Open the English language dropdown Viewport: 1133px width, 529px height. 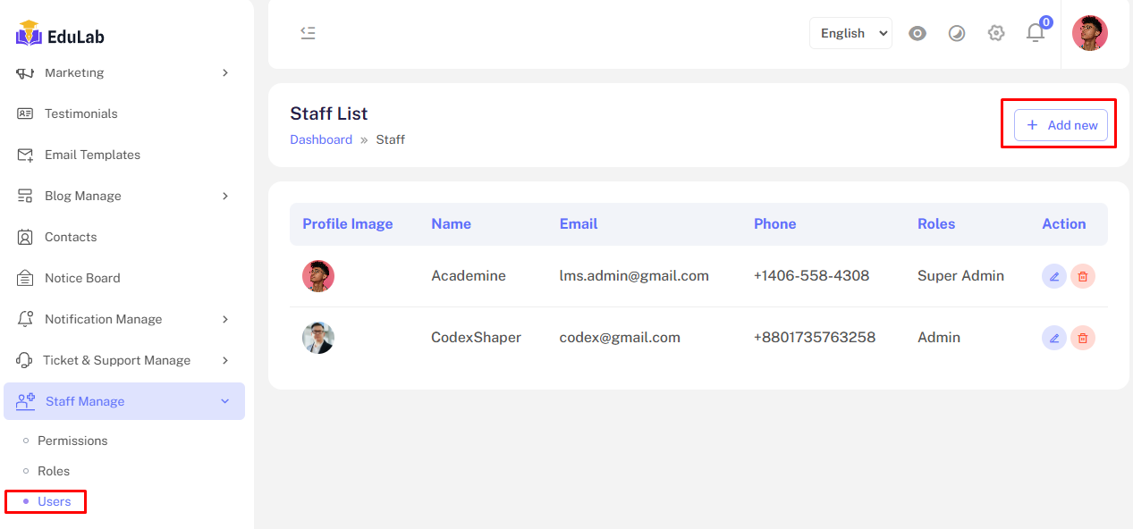tap(850, 33)
